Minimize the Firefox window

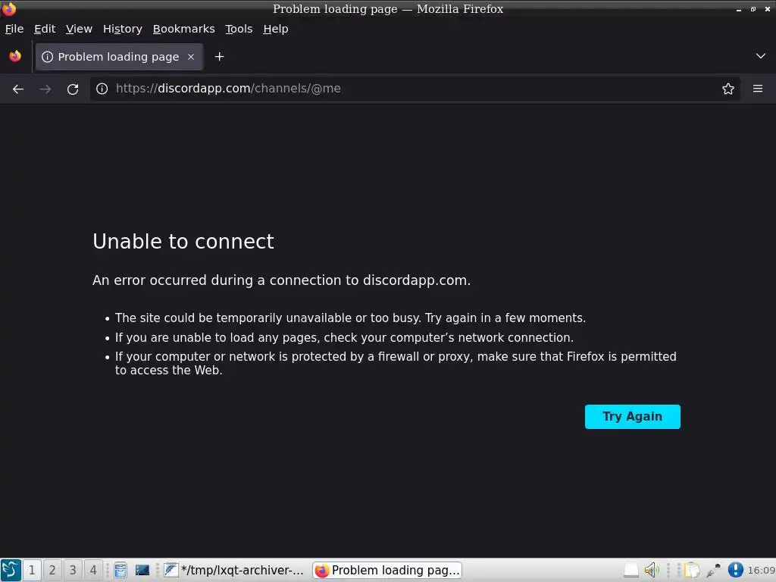[738, 9]
